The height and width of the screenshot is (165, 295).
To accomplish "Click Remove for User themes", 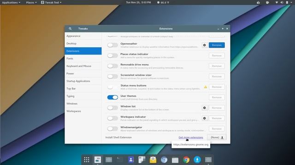I will pos(217,97).
